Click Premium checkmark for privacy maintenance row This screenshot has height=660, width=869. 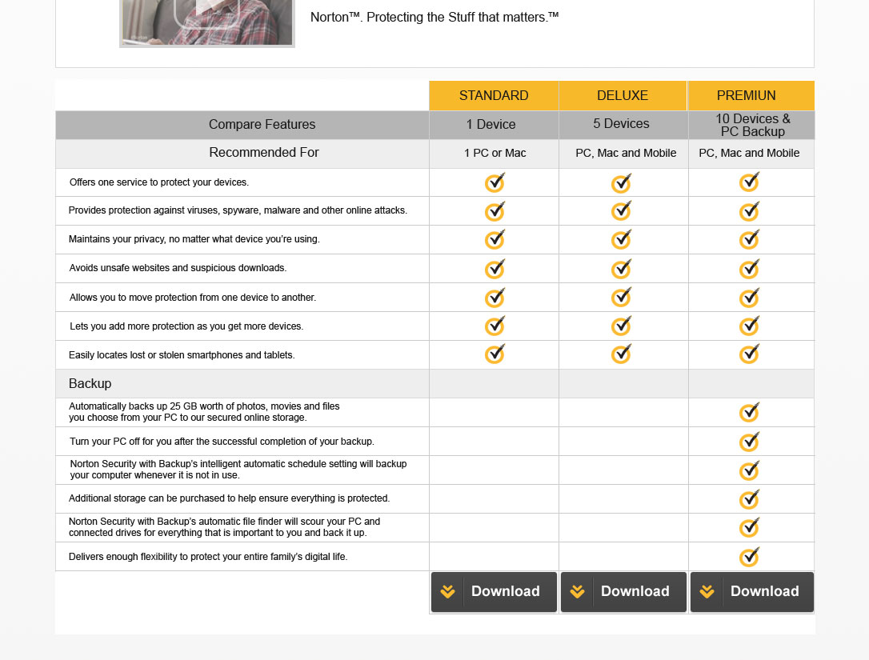coord(749,239)
